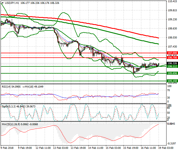Select the green 105.150 price level tag
Image resolution: width=178 pixels, height=151 pixels.
[x=172, y=81]
